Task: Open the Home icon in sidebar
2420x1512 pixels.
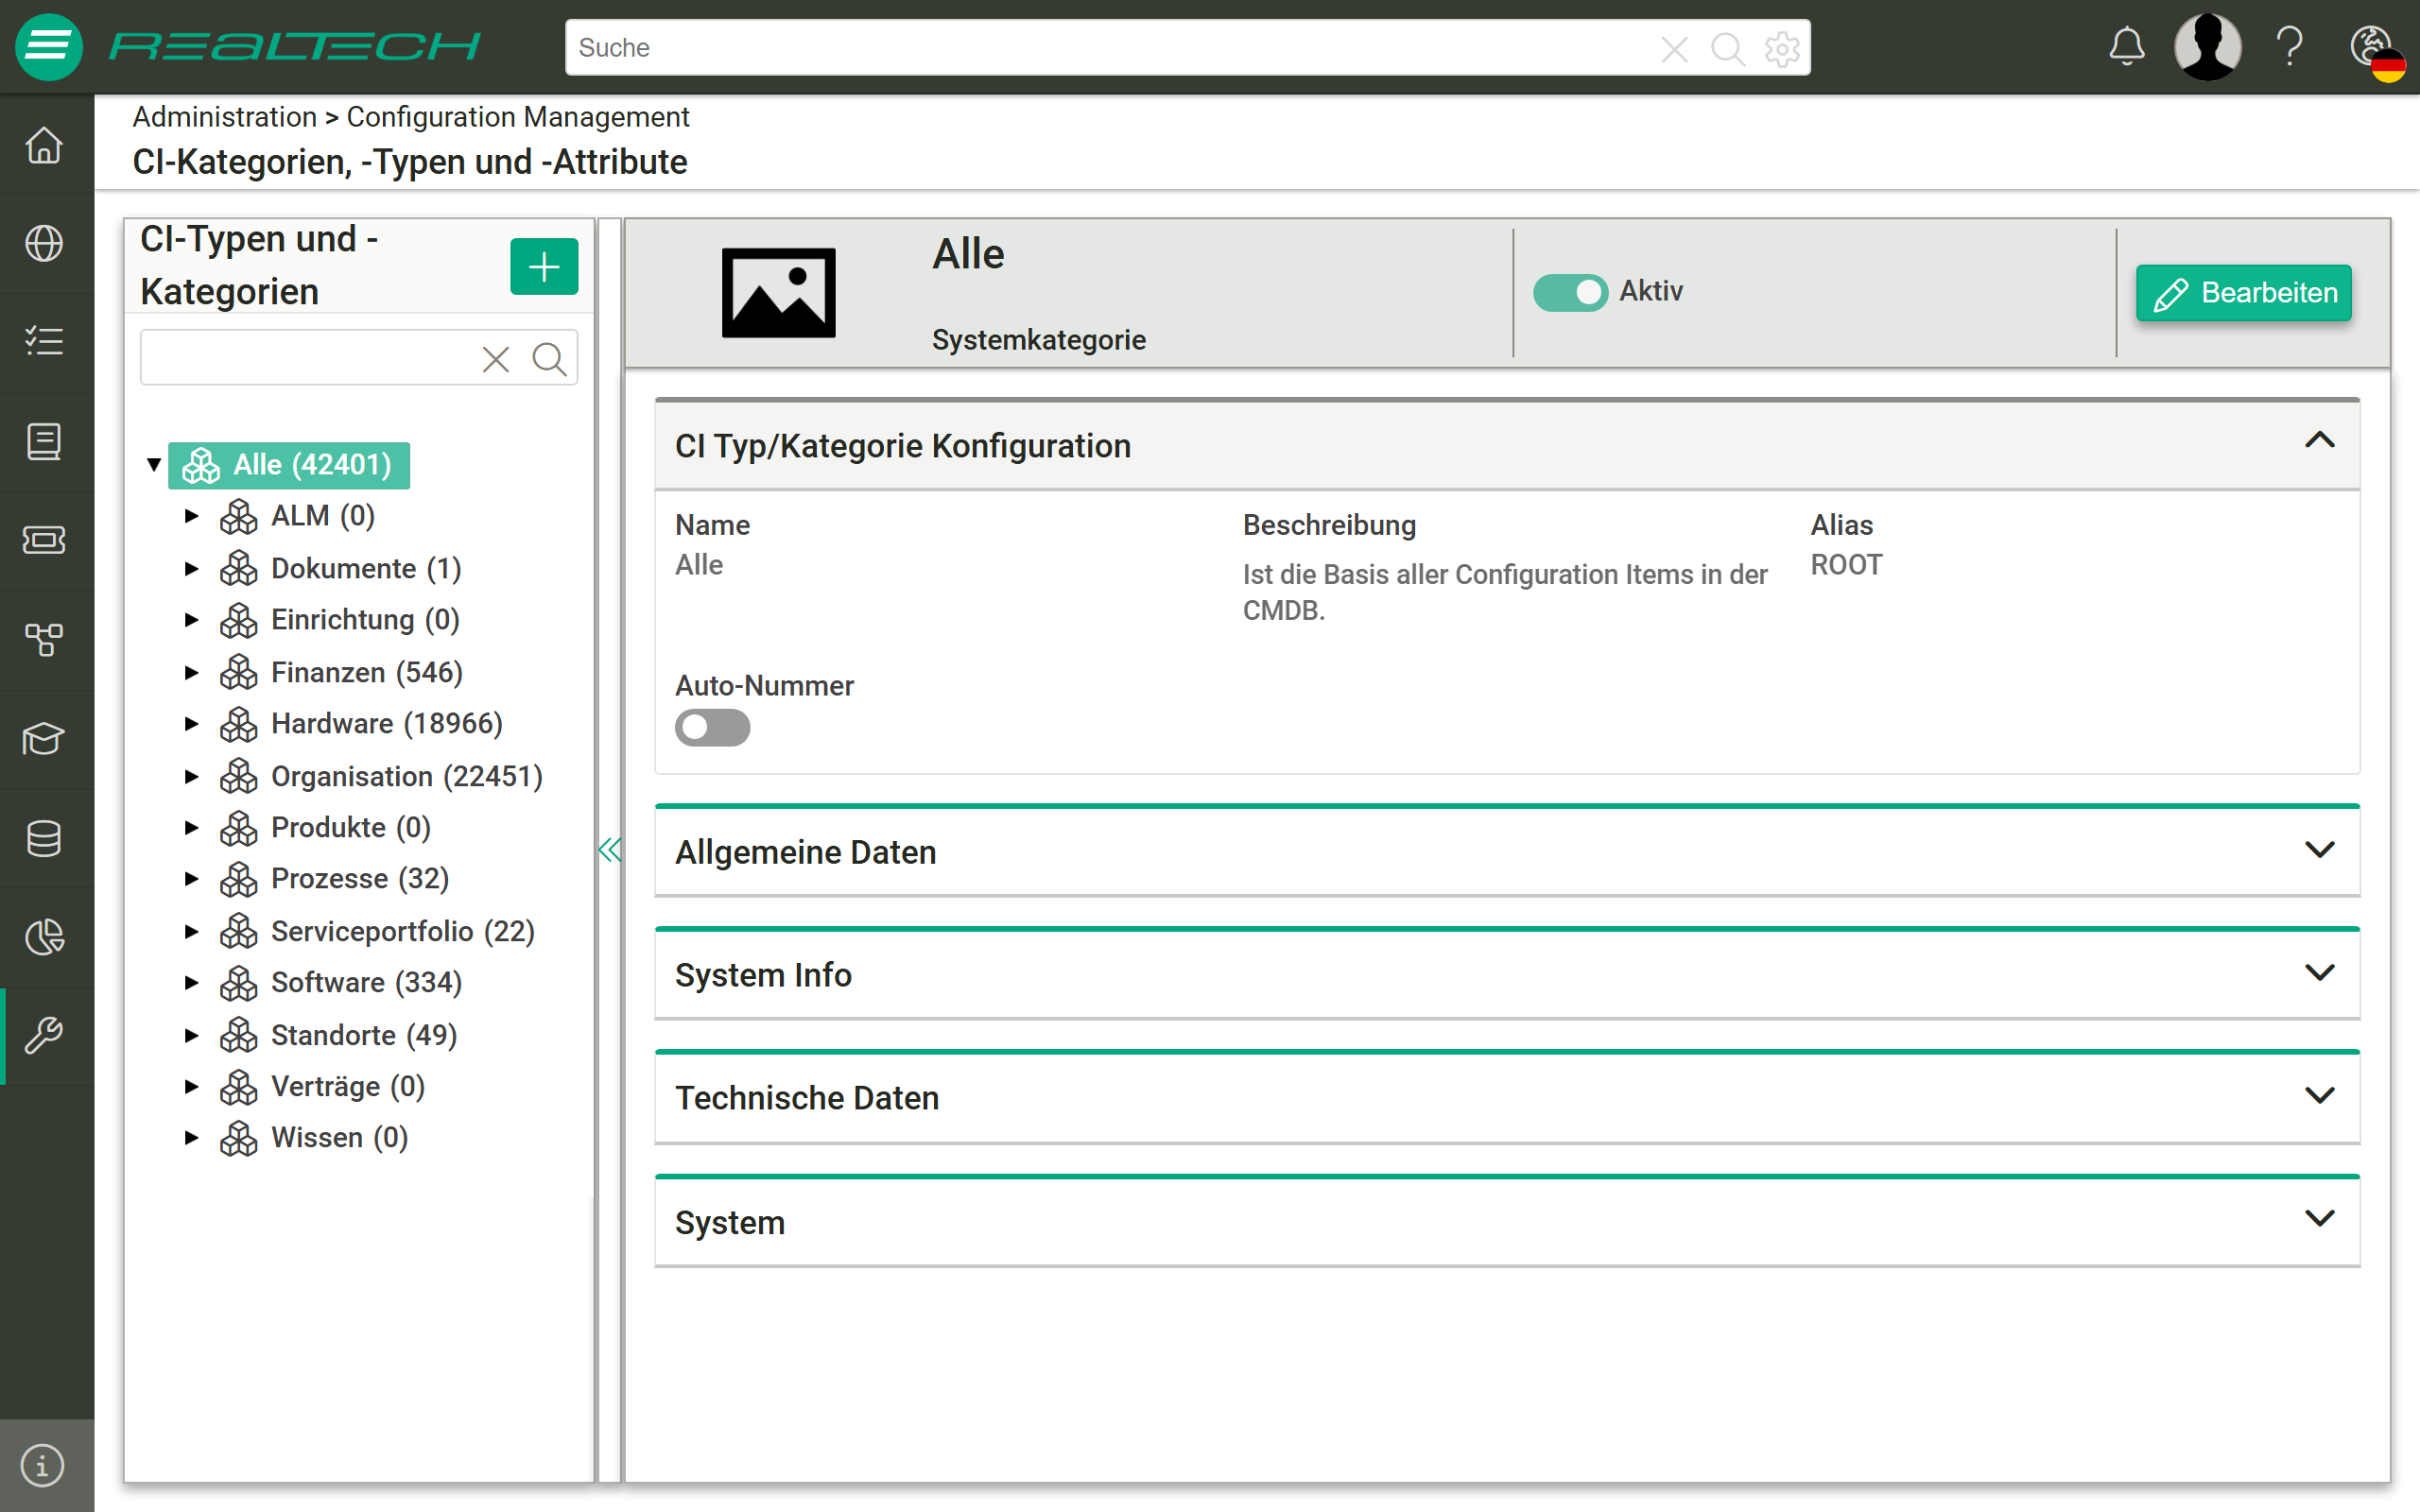Action: 44,145
